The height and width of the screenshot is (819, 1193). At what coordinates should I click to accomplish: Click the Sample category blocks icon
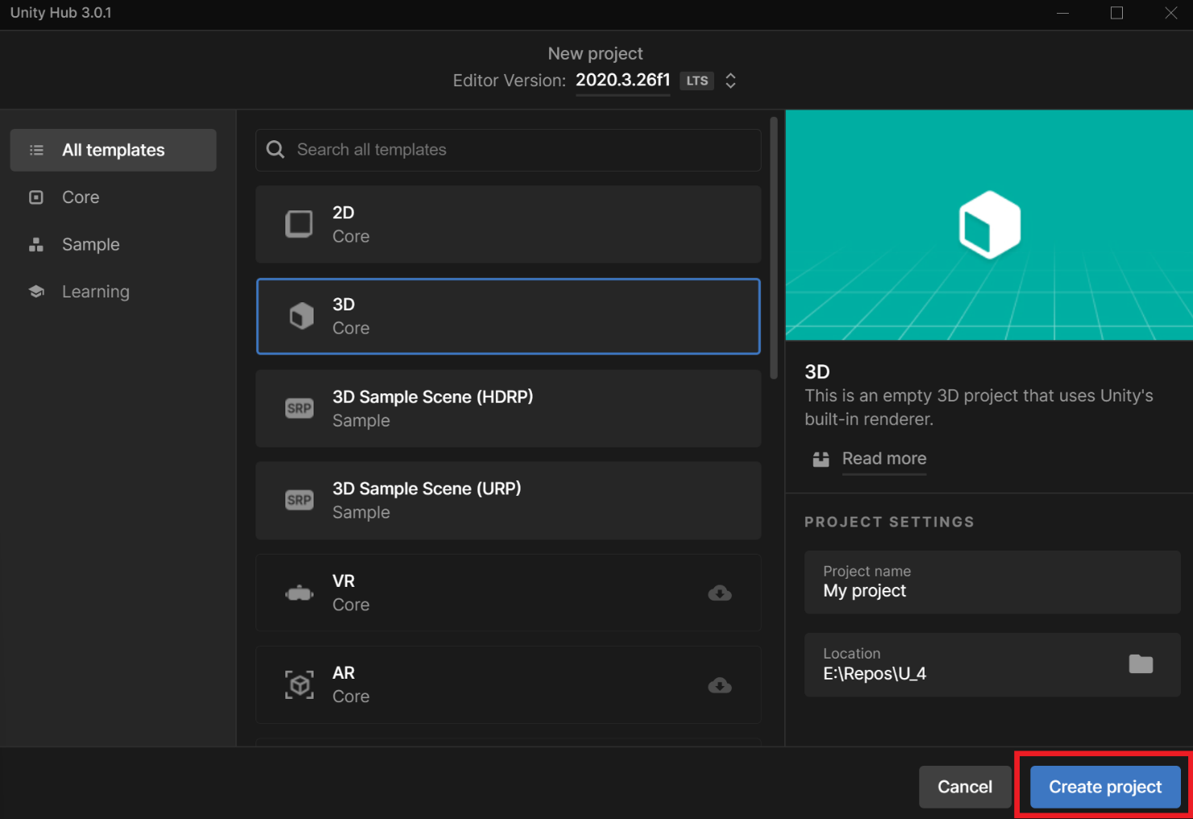point(36,244)
